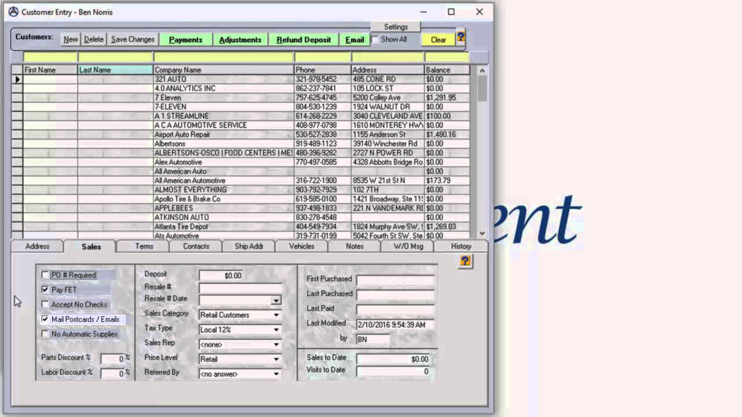The image size is (742, 417).
Task: Switch to the Terms tab
Action: click(x=144, y=246)
